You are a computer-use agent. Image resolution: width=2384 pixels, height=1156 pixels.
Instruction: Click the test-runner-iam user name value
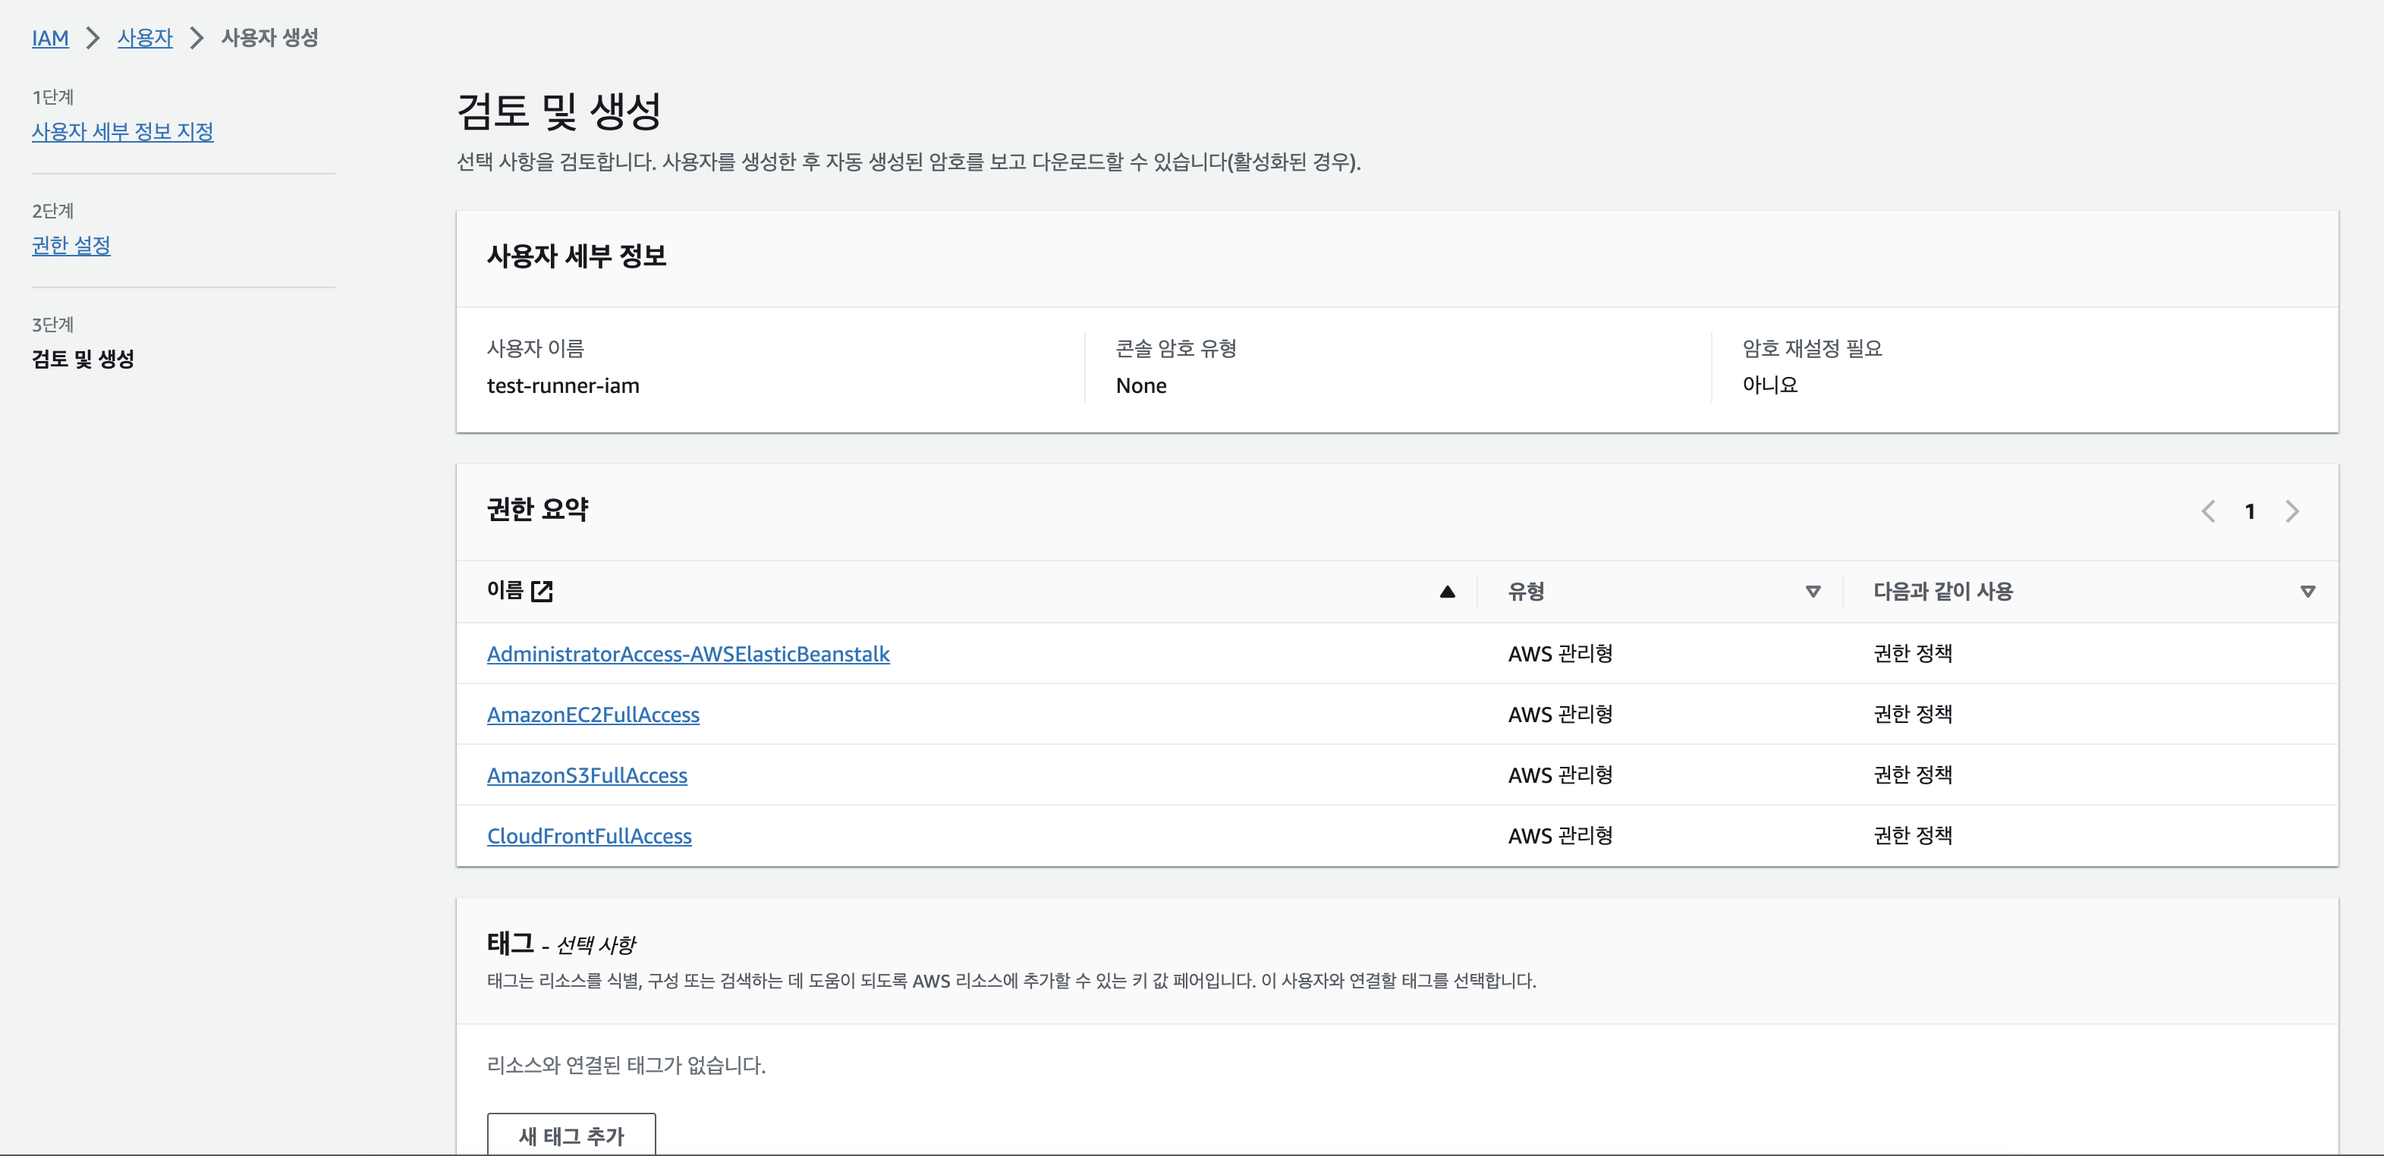point(563,385)
